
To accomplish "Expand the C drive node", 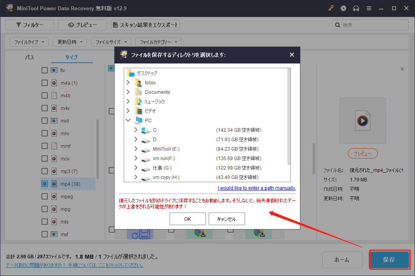I will [x=136, y=130].
